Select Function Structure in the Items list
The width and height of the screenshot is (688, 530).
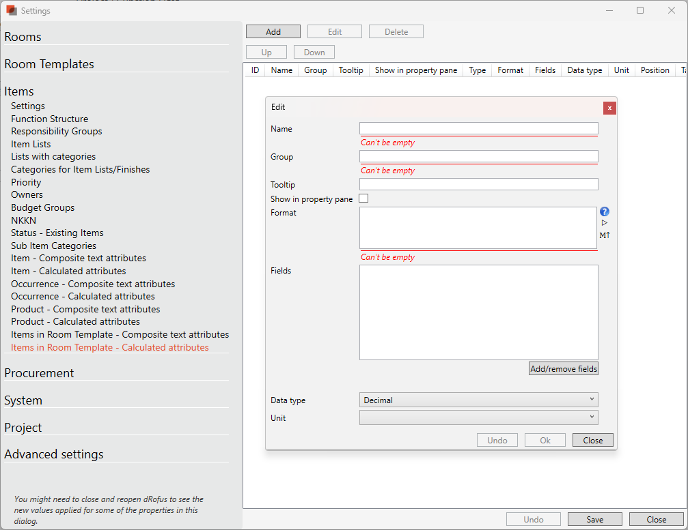click(x=49, y=119)
